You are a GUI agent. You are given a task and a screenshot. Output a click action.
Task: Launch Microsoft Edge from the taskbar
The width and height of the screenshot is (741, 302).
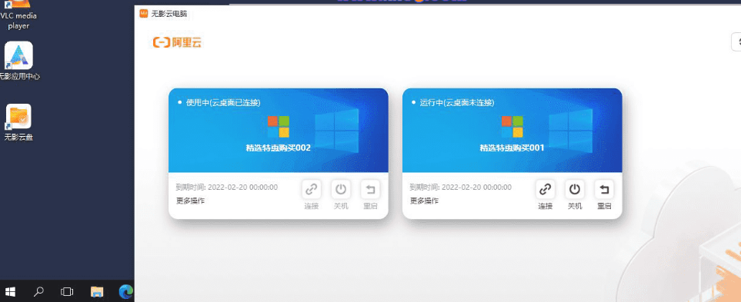(125, 291)
